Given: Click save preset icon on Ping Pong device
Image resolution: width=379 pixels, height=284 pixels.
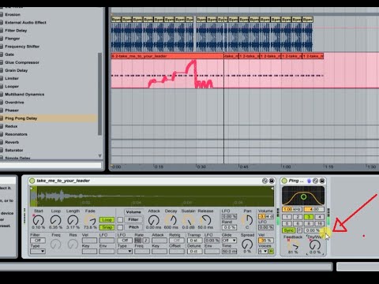Looking at the screenshot, I should tap(322, 181).
